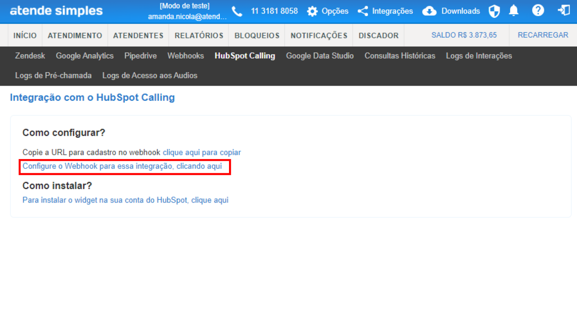Click the 'Como instalar?' heading

(x=57, y=186)
